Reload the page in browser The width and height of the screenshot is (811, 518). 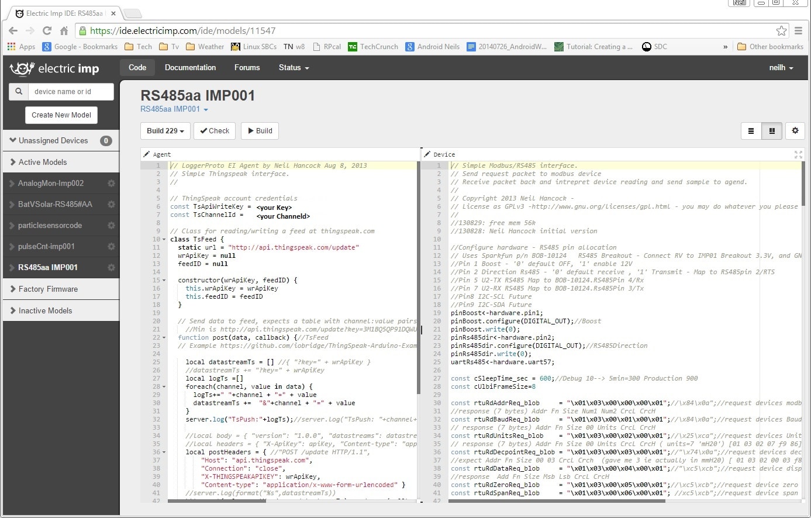coord(47,31)
